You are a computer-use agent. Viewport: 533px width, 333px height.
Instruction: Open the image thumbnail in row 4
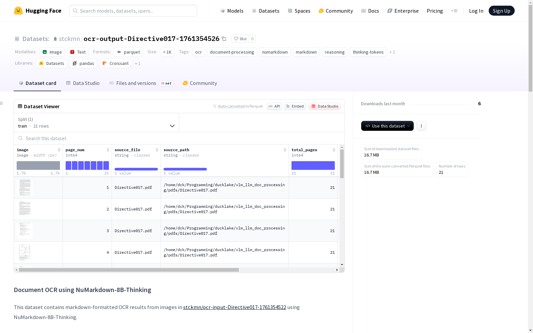point(25,252)
